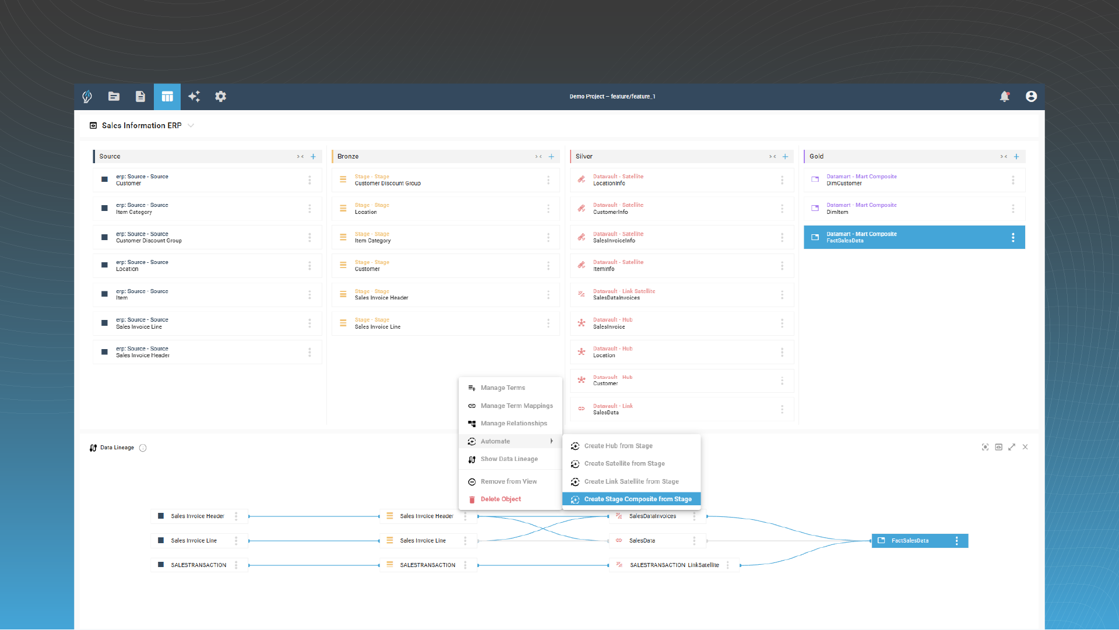The height and width of the screenshot is (630, 1119).
Task: Collapse the Silver column using the collapse control
Action: coord(773,157)
